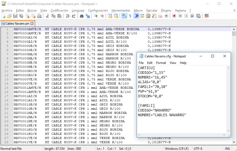
Task: Open the Macro menu
Action: click(138, 10)
